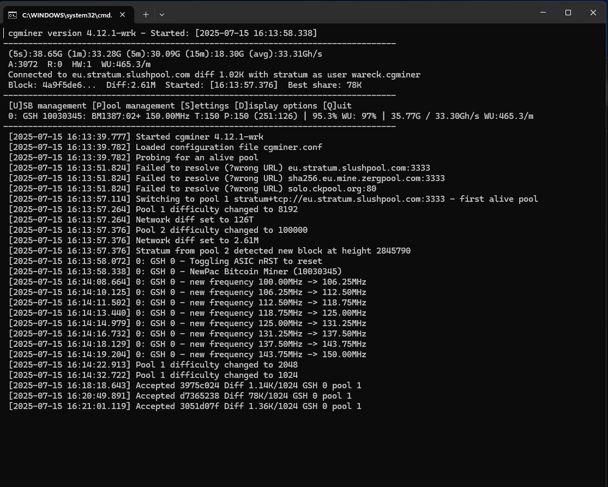The height and width of the screenshot is (487, 608).
Task: Click the [Q]uit option
Action: (337, 106)
